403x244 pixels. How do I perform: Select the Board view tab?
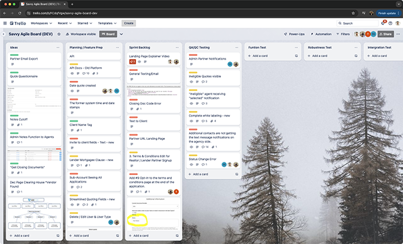tap(108, 34)
